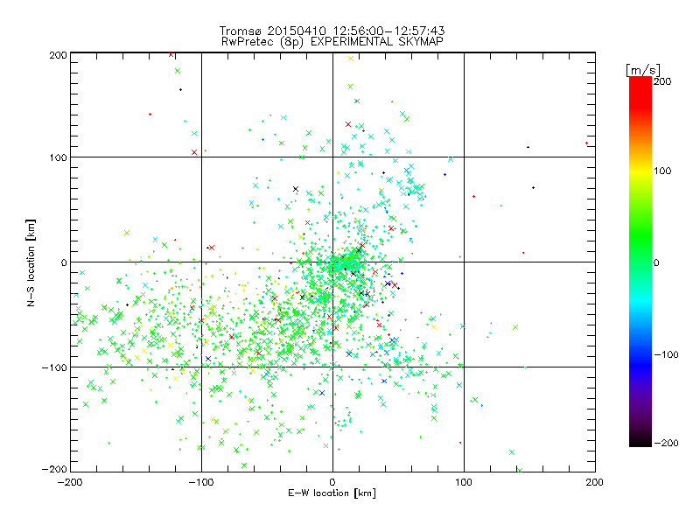Screen dimensions: 700x525
Task: Click the x-axis '100' tick label
Action: pos(464,482)
